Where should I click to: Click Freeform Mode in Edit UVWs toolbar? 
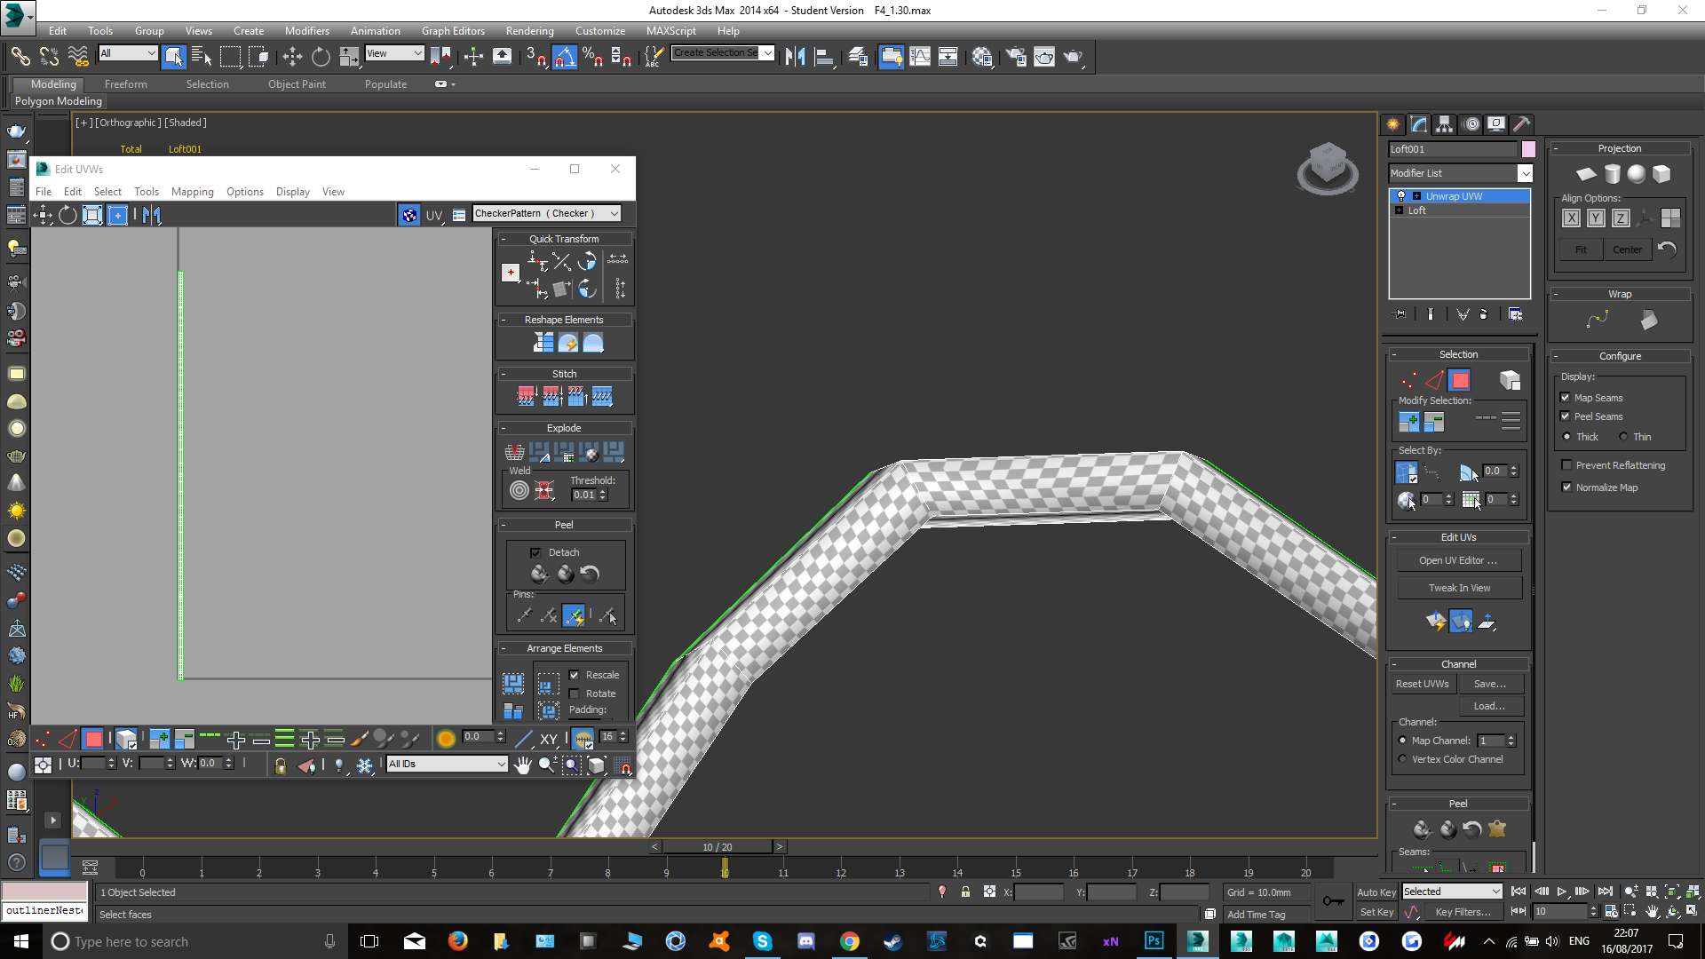(x=117, y=215)
